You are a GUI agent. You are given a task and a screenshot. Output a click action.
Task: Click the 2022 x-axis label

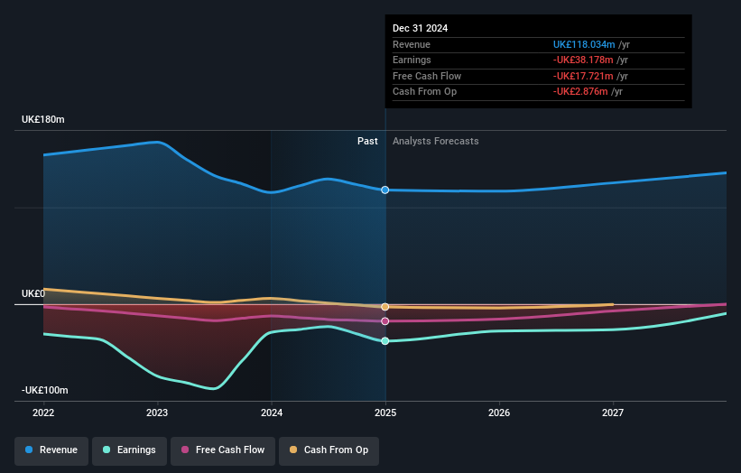click(x=43, y=413)
